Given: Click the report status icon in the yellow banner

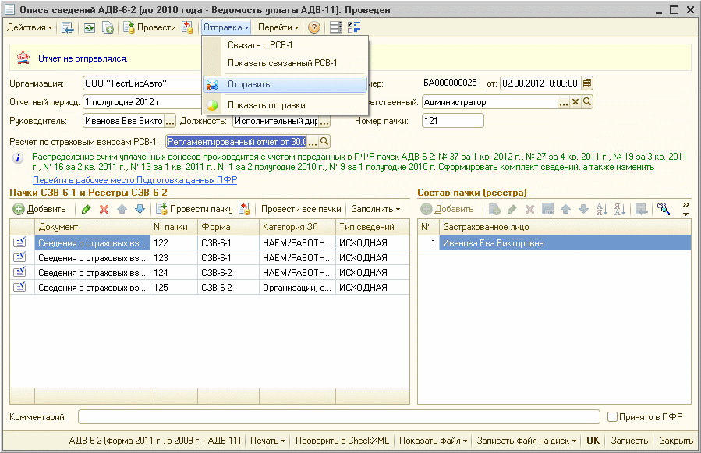Looking at the screenshot, I should click(23, 58).
